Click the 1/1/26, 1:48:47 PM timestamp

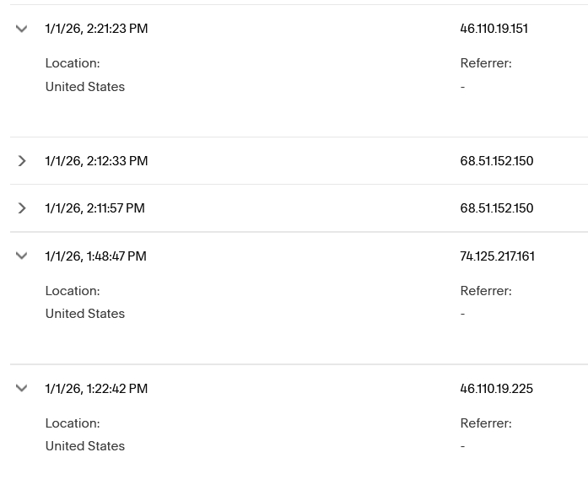[x=95, y=256]
